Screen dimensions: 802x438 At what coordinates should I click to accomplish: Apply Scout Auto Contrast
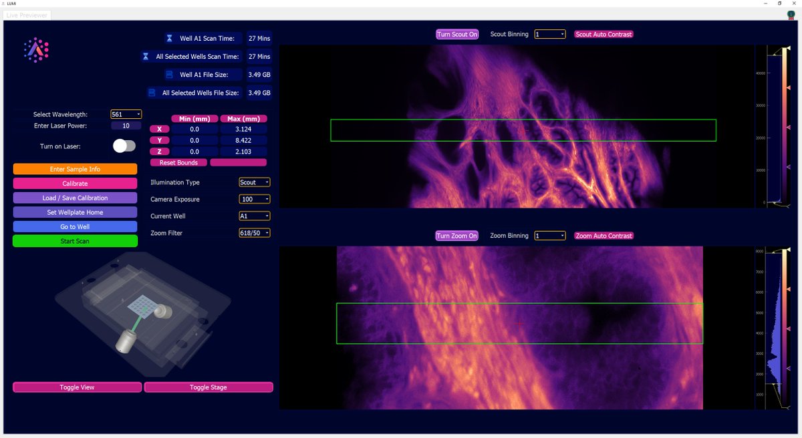pos(604,33)
